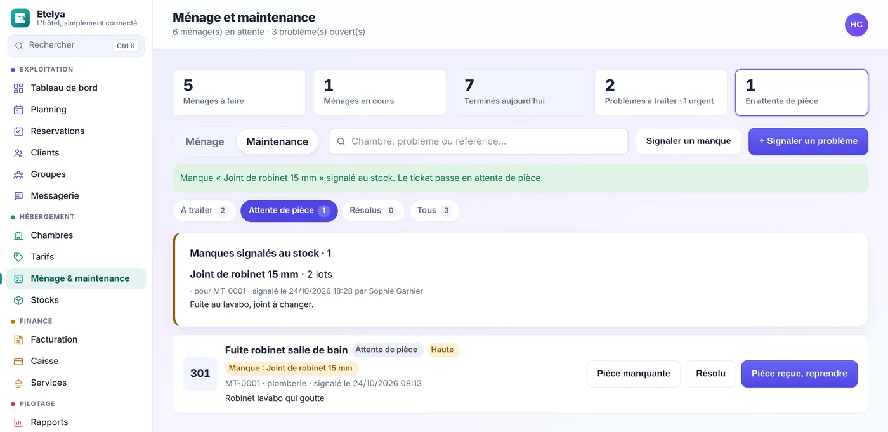
Task: Select Attente de pièce filter chip
Action: click(289, 211)
